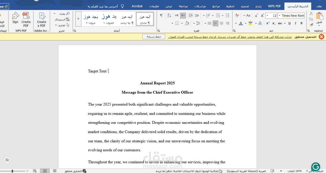Click the Sort A-Z icon
This screenshot has height=173, width=326.
(169, 15)
